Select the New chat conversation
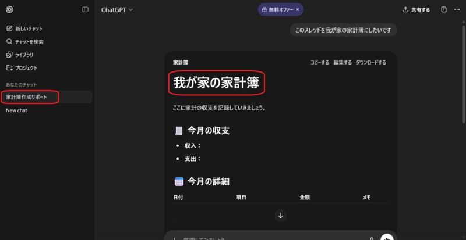 (16, 110)
